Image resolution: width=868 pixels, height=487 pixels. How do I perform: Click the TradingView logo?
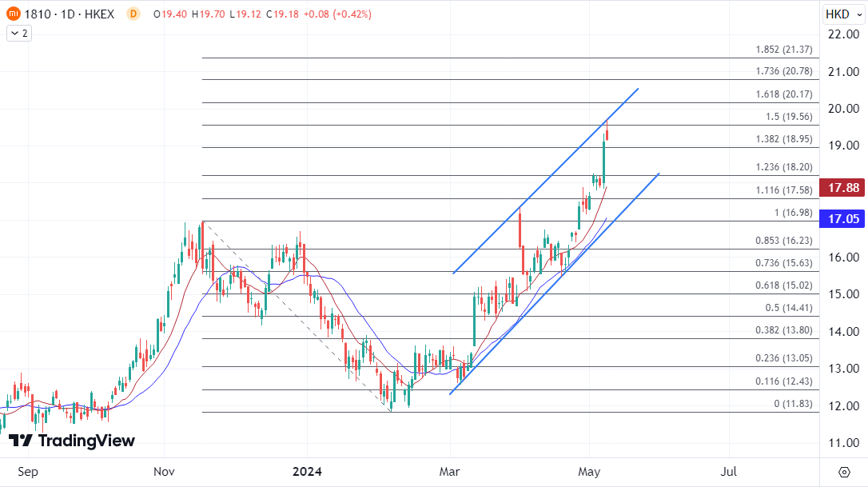[72, 441]
